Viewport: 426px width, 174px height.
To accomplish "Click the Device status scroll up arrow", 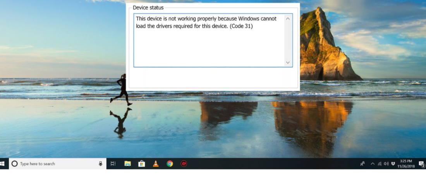I will point(288,19).
